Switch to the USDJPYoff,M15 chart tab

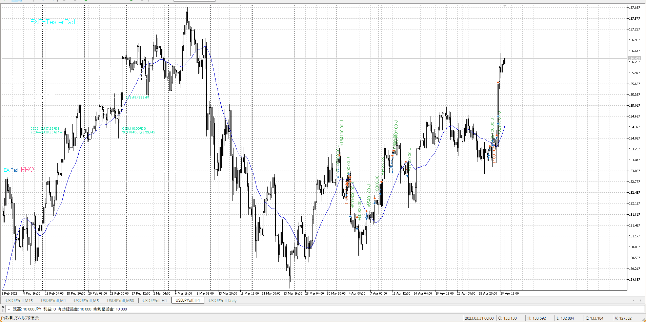[19, 300]
